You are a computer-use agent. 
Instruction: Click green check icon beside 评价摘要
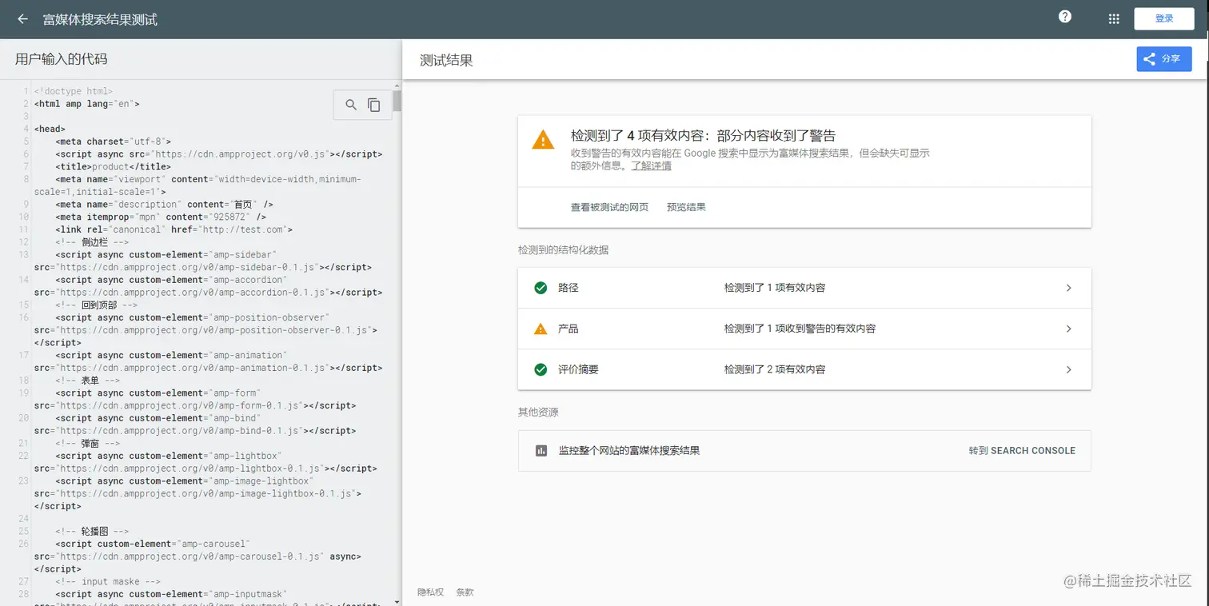(x=541, y=369)
